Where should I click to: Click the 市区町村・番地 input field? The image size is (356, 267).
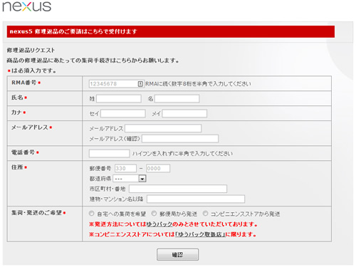click(178, 189)
